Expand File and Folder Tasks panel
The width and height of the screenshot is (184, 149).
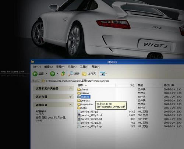71,88
